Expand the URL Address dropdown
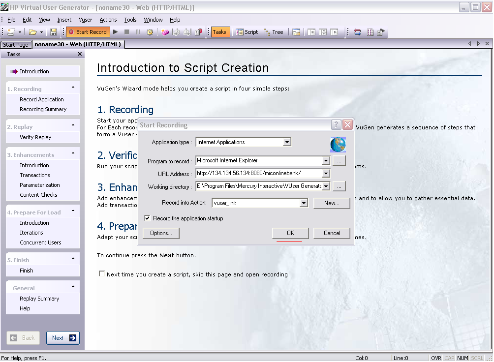 click(326, 173)
